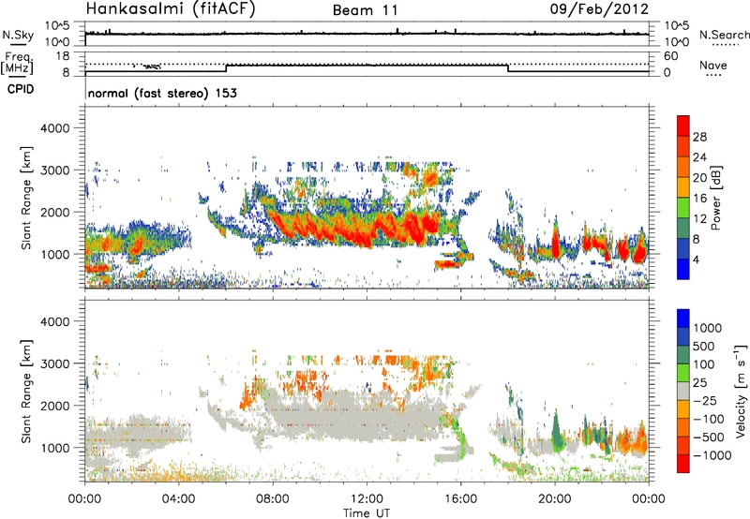The width and height of the screenshot is (750, 519).
Task: Select the 16:00 time tick label
Action: [460, 499]
